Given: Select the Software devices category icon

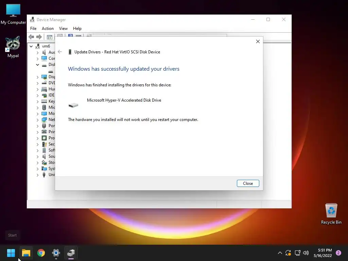Looking at the screenshot, I should pyautogui.click(x=44, y=150).
